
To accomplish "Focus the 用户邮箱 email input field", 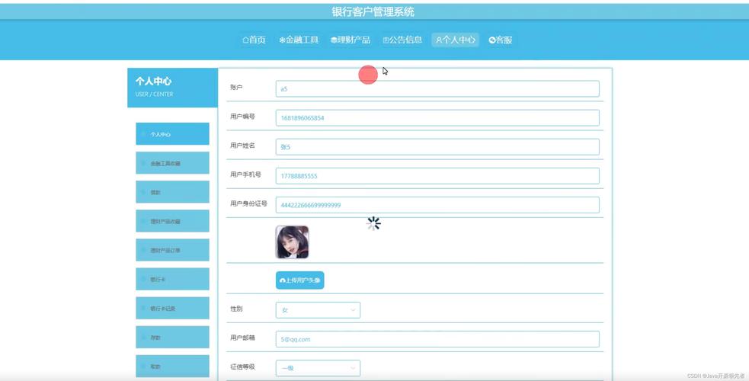I will coord(437,339).
